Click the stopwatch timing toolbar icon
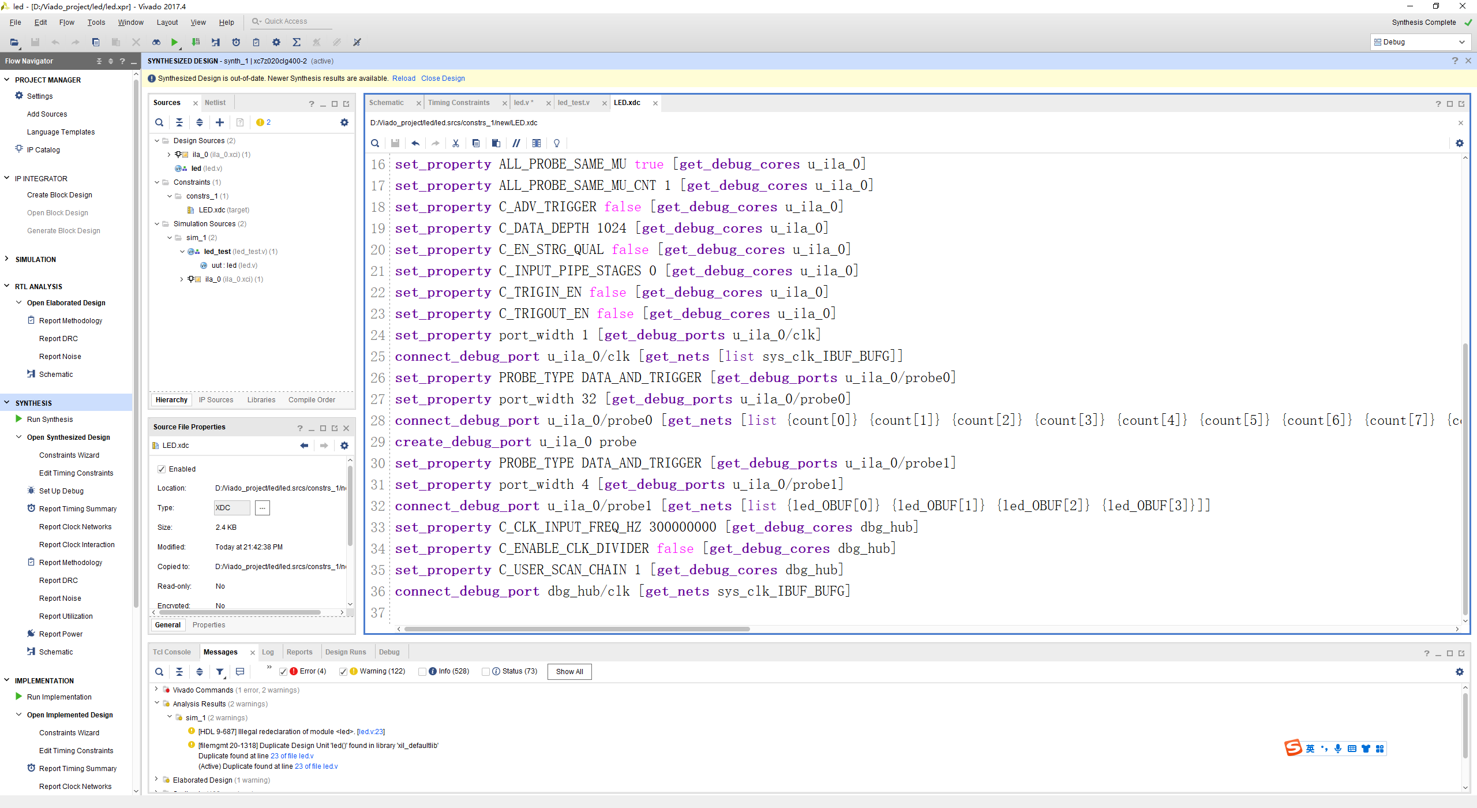 coord(236,42)
